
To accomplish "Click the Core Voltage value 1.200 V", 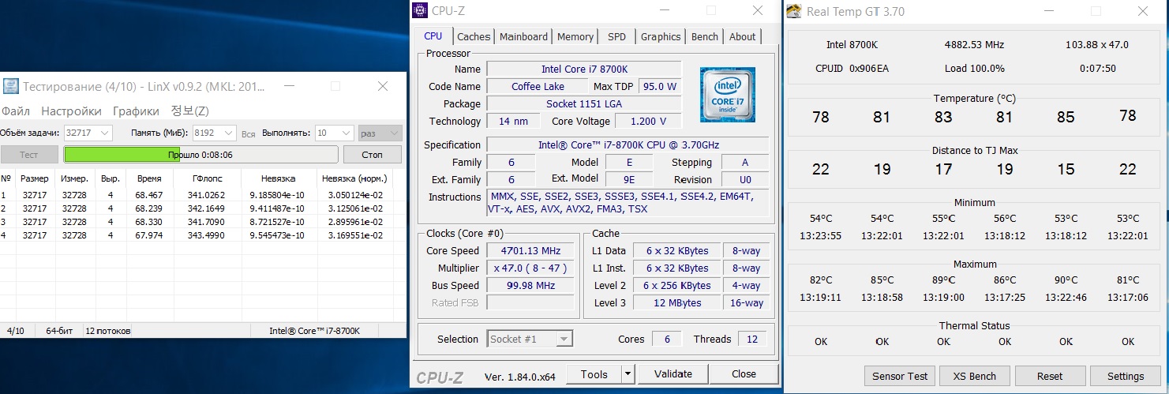I will 647,122.
